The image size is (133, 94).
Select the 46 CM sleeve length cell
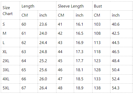[x=65, y=70]
